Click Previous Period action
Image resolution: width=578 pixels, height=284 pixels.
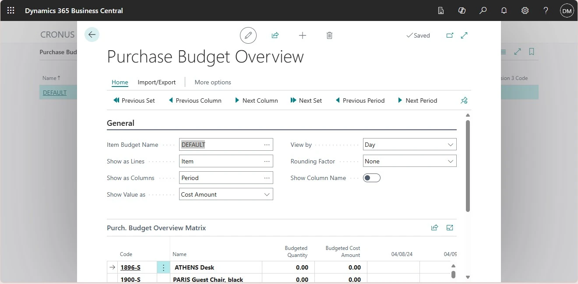[x=360, y=100]
